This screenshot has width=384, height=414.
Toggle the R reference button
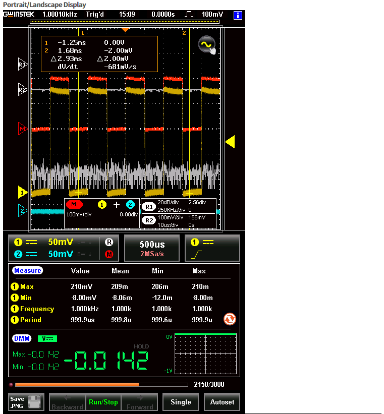[109, 242]
